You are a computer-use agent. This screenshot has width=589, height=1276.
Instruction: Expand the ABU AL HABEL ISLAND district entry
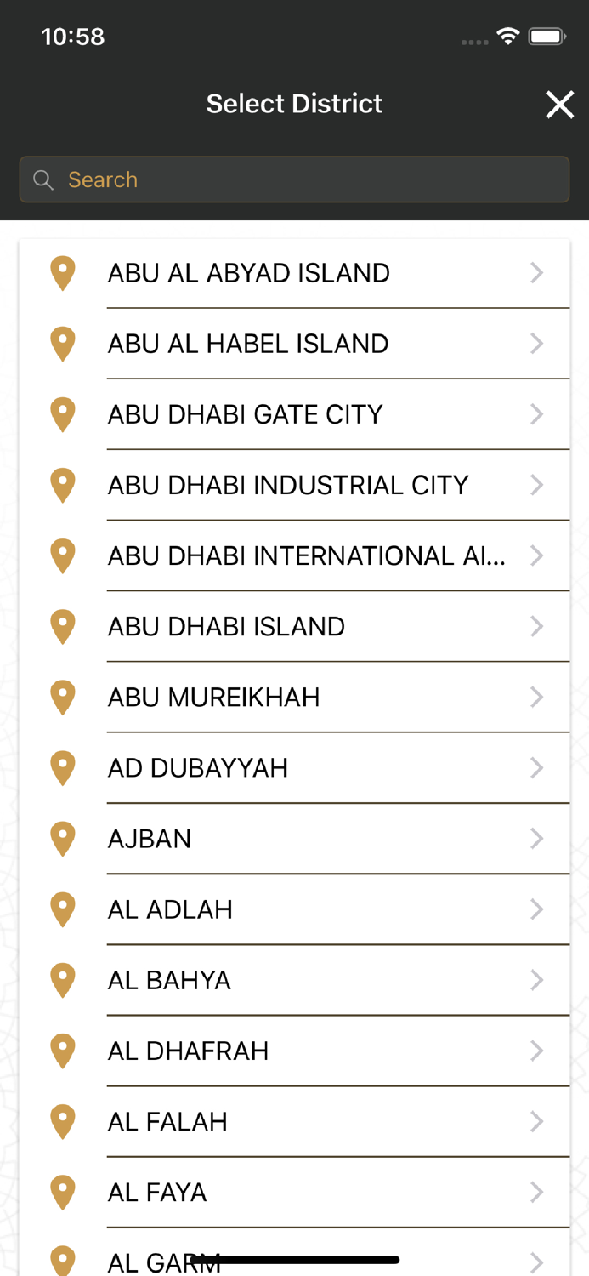coord(536,344)
